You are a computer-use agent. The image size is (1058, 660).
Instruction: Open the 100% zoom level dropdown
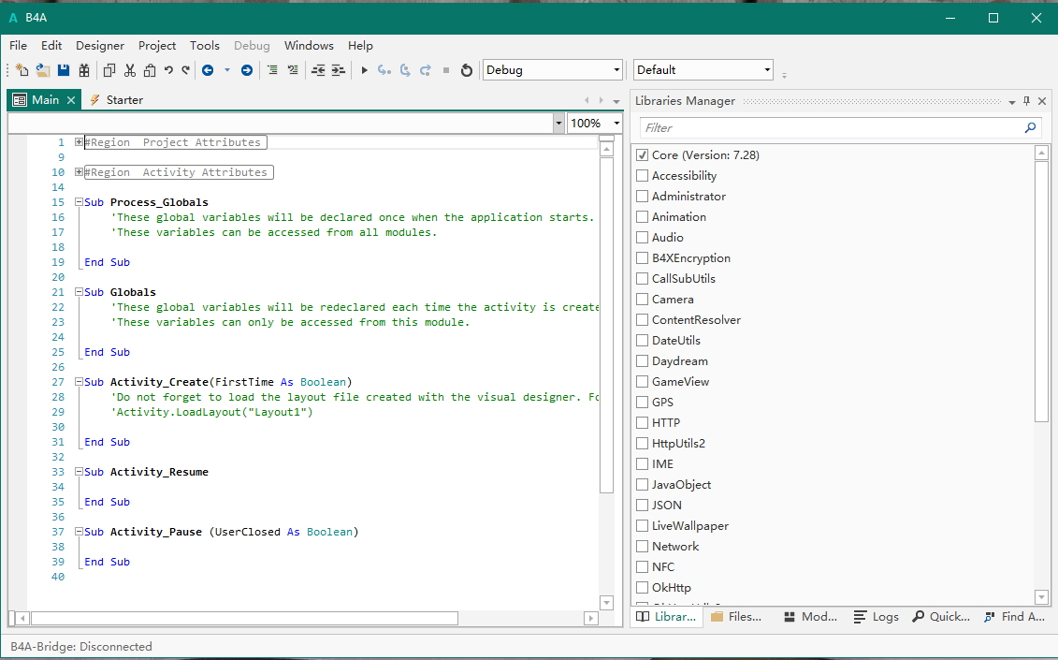(616, 124)
